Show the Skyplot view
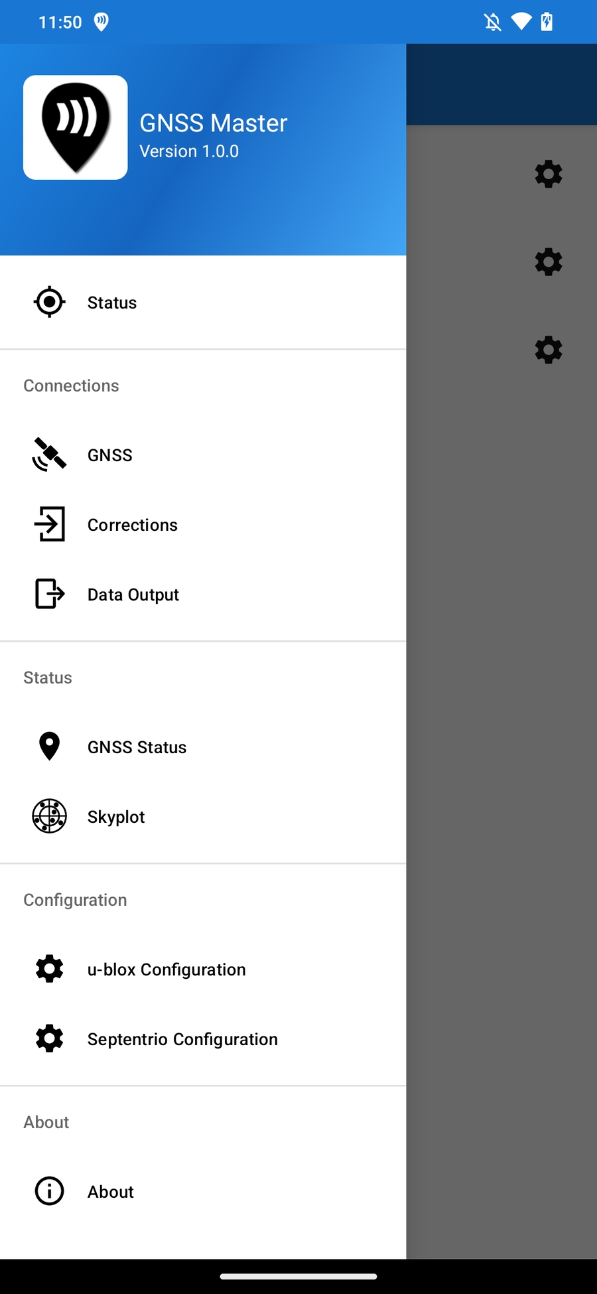 [116, 817]
